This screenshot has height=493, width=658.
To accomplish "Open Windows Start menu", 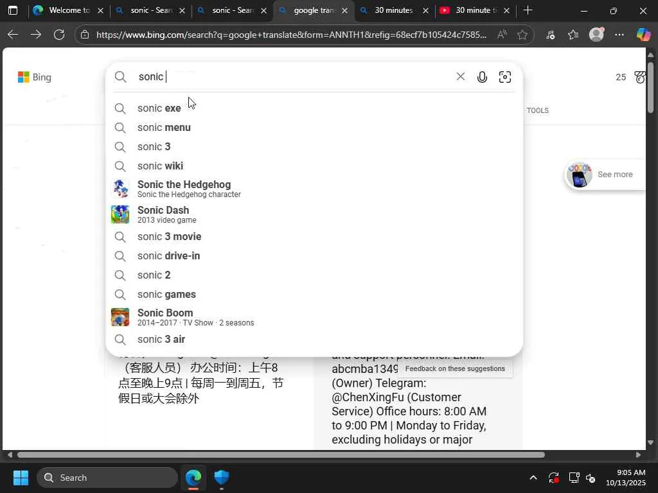I will (21, 478).
